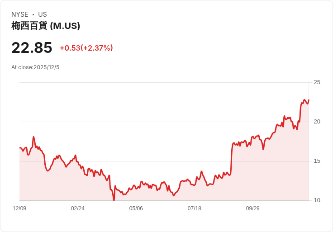The width and height of the screenshot is (333, 232).
Task: Click the NYSE exchange label
Action: click(20, 14)
